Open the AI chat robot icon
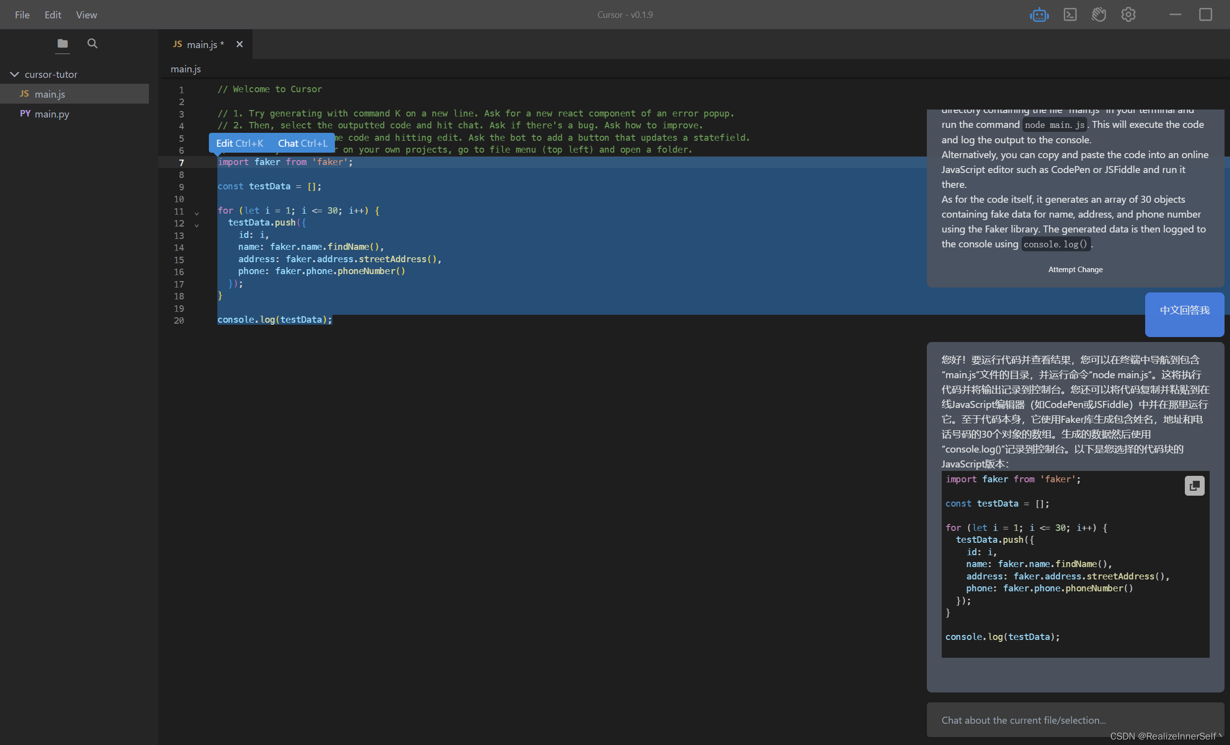Viewport: 1230px width, 745px height. (x=1039, y=14)
